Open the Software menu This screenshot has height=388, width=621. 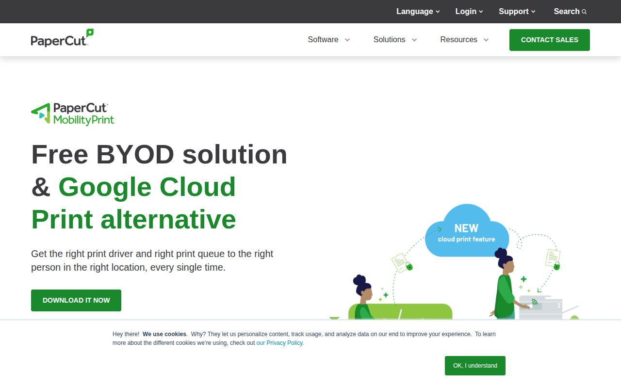(329, 40)
